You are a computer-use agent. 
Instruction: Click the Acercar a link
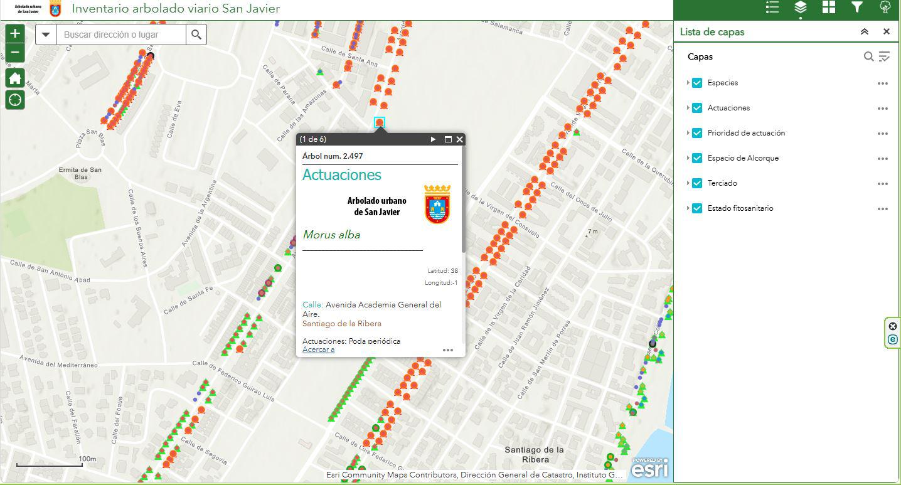click(318, 349)
